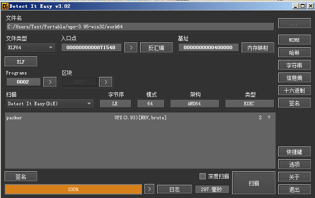Image resolution: width=315 pixels, height=198 pixels.
Task: Click the arrow button beside entry point address
Action: point(131,47)
